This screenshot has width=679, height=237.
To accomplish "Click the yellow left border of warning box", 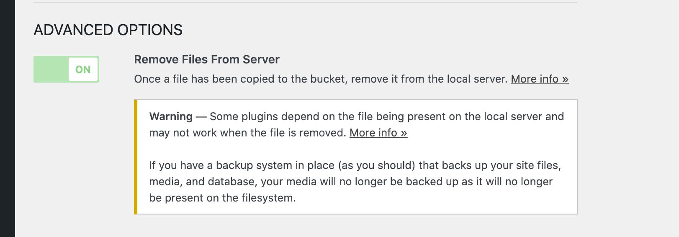I will tap(136, 157).
